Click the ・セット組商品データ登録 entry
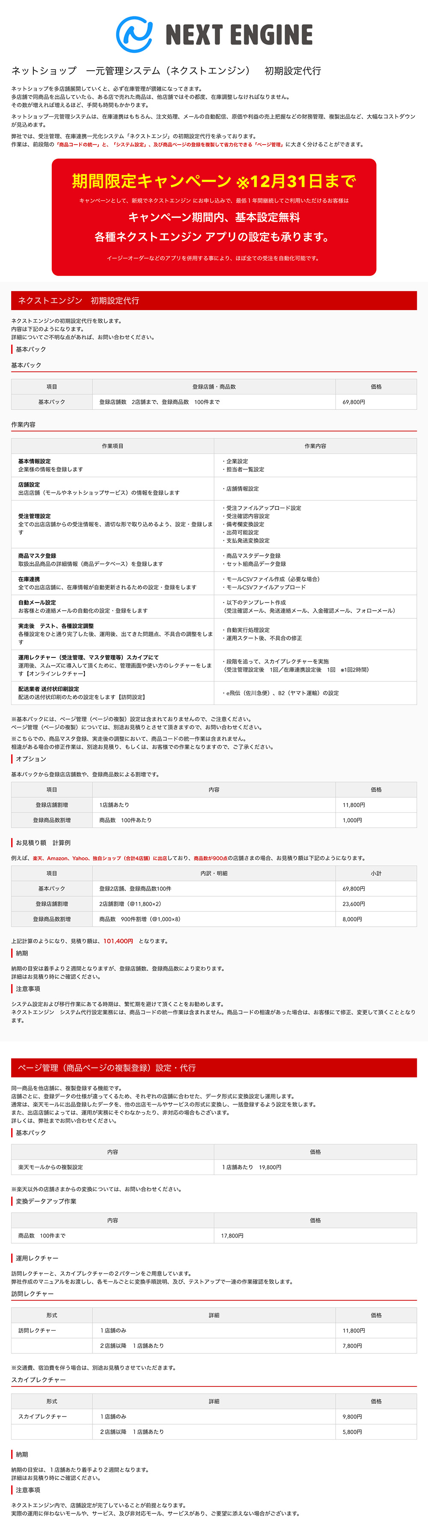Screen dimensions: 428x1534 [x=254, y=564]
